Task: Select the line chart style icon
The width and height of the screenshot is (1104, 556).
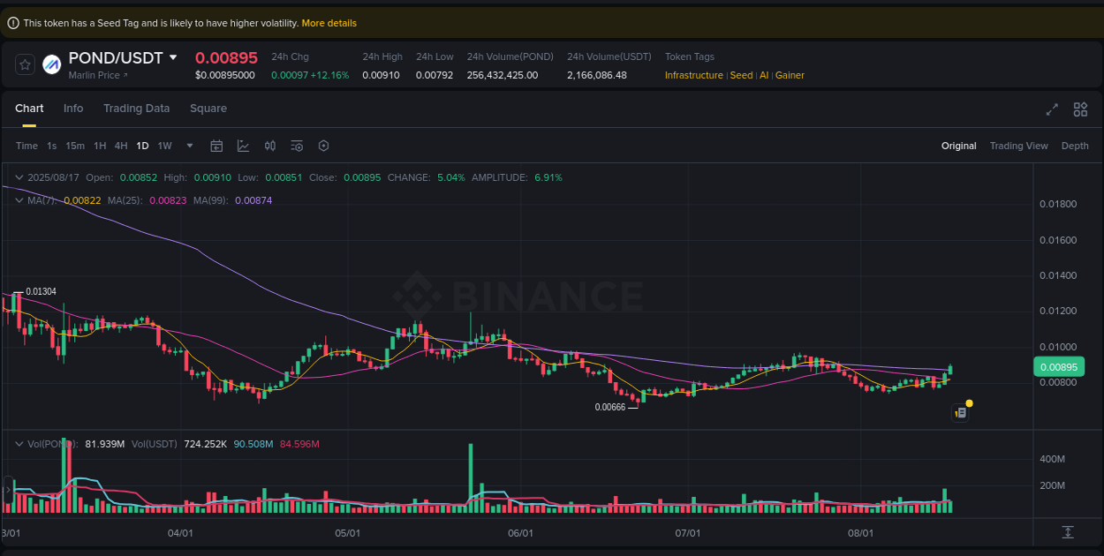Action: pos(244,145)
